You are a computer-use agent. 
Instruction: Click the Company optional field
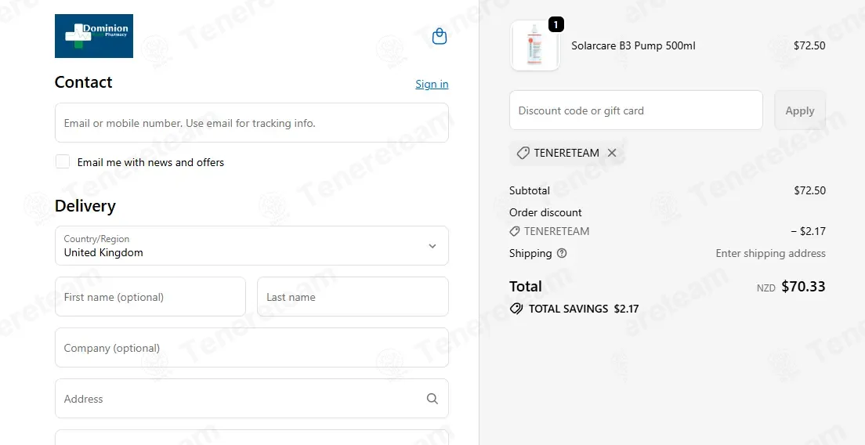252,347
